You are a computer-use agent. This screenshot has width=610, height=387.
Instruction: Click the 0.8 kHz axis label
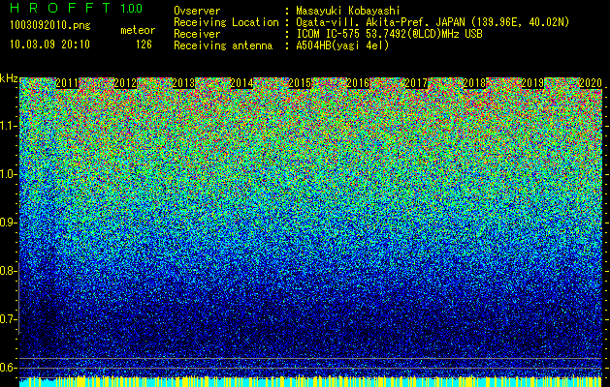click(x=8, y=271)
